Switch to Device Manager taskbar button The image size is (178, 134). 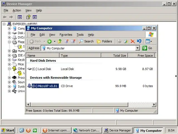(118, 130)
